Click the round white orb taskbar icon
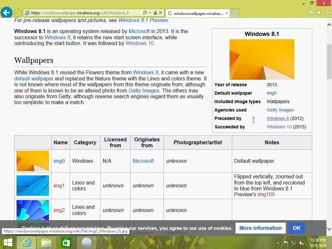The image size is (332, 249). point(86,243)
